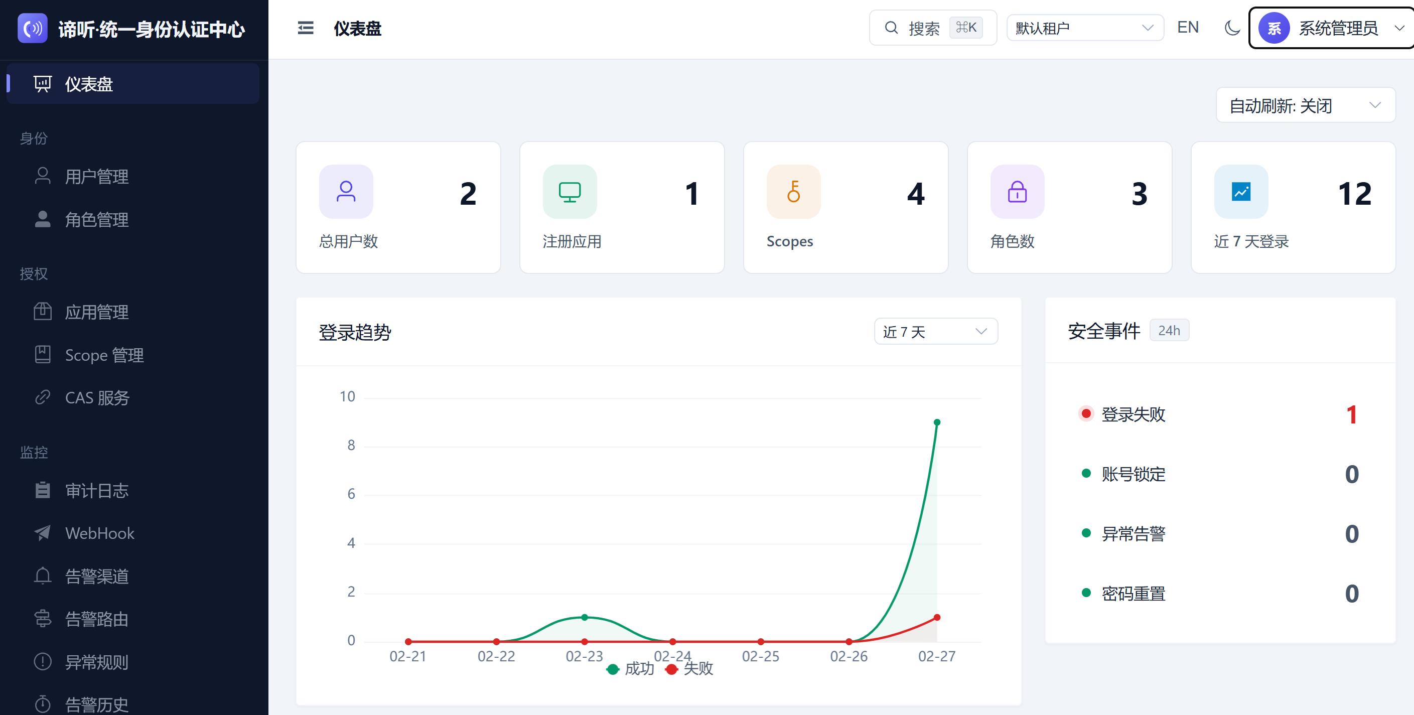The image size is (1414, 715).
Task: Expand the 自动刷新 refresh dropdown
Action: tap(1305, 105)
